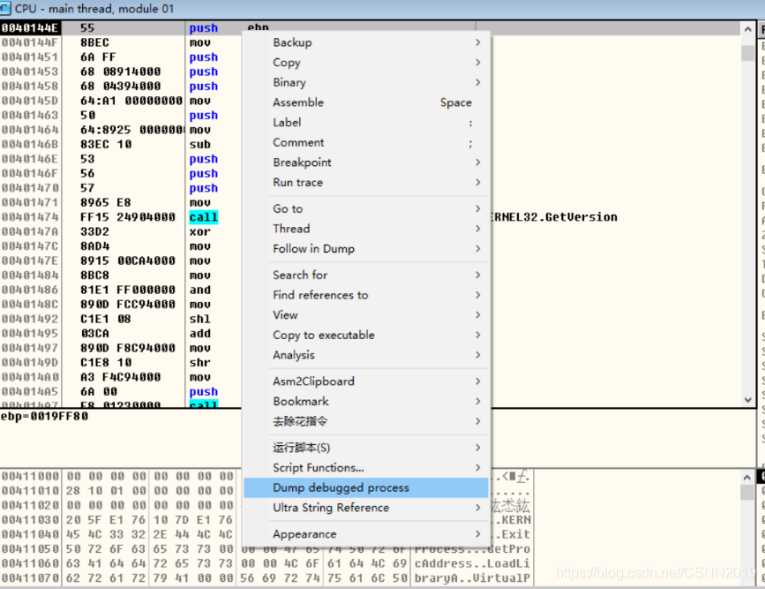This screenshot has width=765, height=589.
Task: Click hex bytes 68 08914000
Action: (121, 72)
